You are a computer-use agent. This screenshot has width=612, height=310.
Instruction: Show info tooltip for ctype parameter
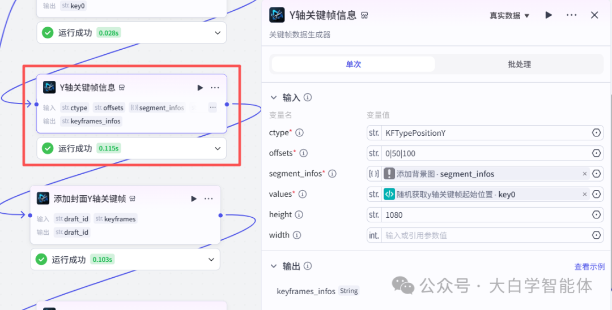point(299,133)
